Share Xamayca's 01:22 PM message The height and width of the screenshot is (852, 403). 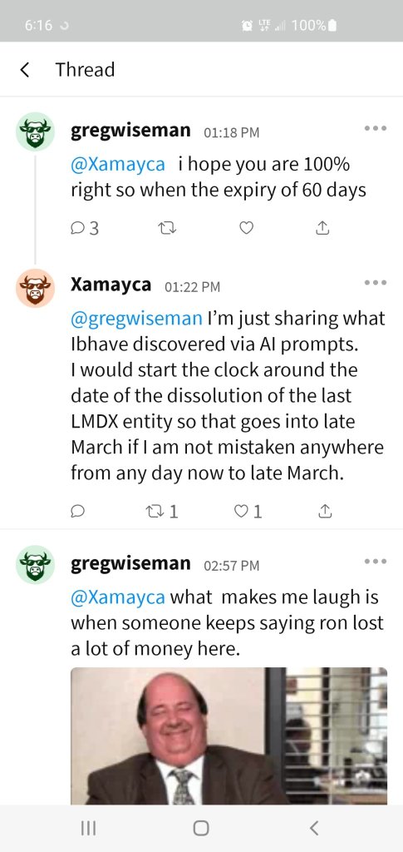point(323,512)
